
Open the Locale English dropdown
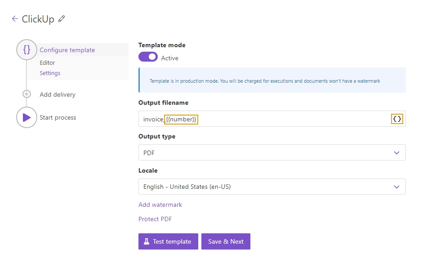click(272, 187)
